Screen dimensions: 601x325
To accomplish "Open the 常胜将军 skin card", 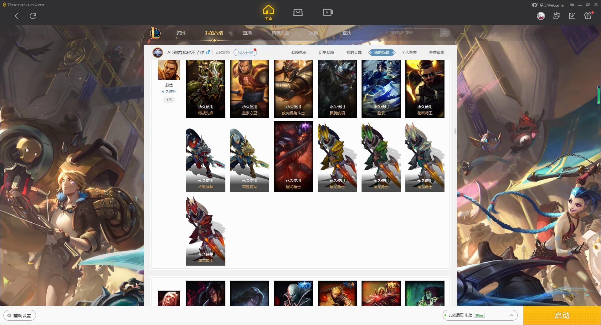I will 249,156.
